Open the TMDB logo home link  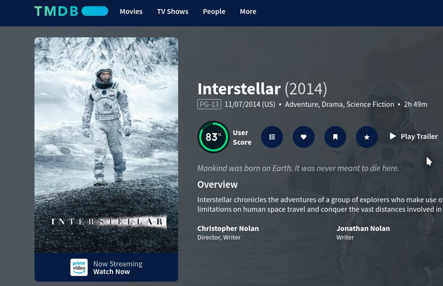coord(71,11)
